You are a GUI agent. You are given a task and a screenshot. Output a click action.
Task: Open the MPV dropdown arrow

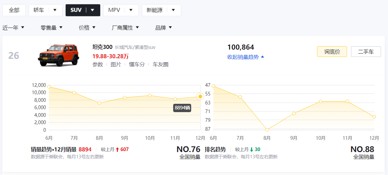(131, 10)
